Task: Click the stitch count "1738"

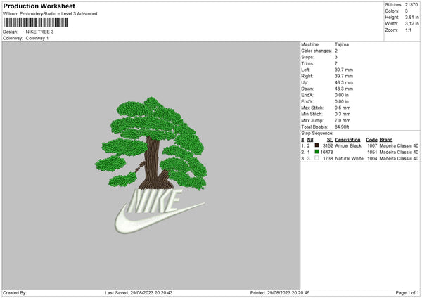Action: [x=328, y=159]
